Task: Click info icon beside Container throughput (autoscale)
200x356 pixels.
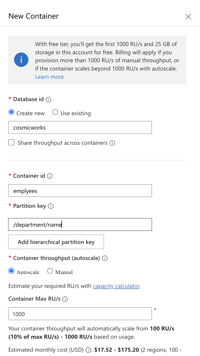Action: (x=105, y=258)
